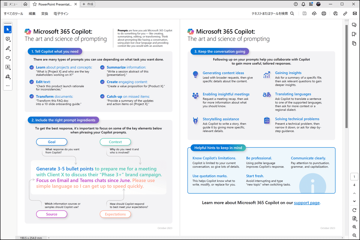Viewport: 360px width, 240px height.
Task: Open the bookmarks panel
Action: coord(354,34)
